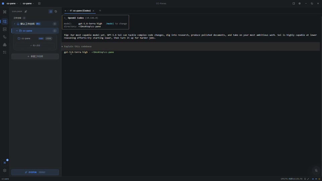Click the 默认 badge beside 默认工作空间
Image resolution: width=322 pixels, height=181 pixels.
[38, 24]
